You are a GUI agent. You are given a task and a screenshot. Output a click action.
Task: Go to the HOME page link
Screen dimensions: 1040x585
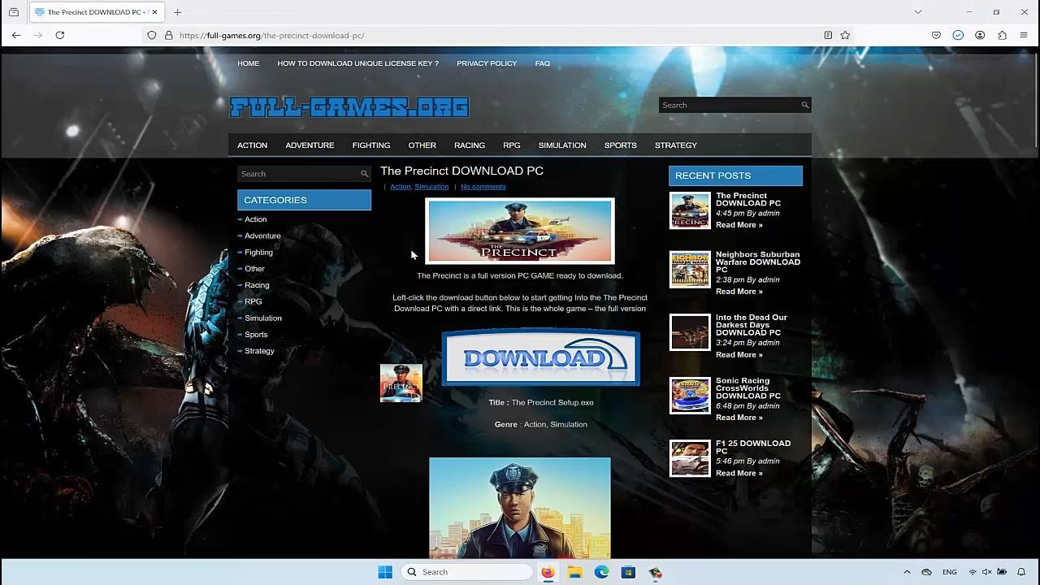(x=248, y=63)
